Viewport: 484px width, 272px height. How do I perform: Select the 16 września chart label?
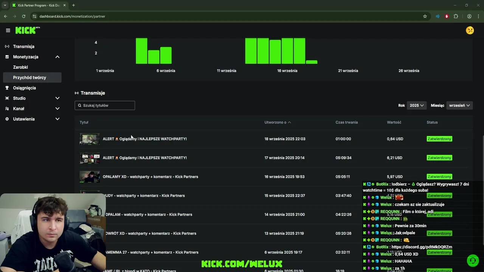[x=287, y=71]
